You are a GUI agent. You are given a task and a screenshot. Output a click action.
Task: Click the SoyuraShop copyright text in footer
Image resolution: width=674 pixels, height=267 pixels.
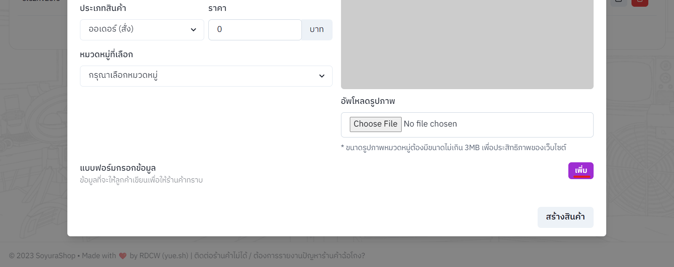(x=42, y=256)
